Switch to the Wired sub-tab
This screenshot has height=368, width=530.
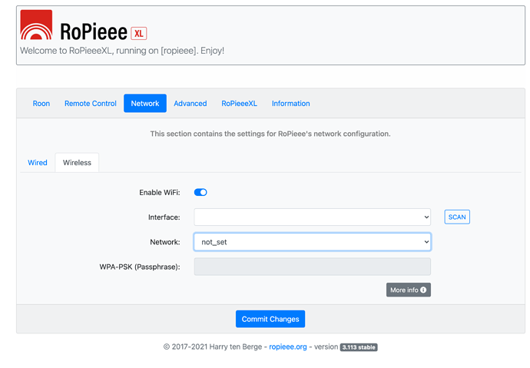[38, 163]
